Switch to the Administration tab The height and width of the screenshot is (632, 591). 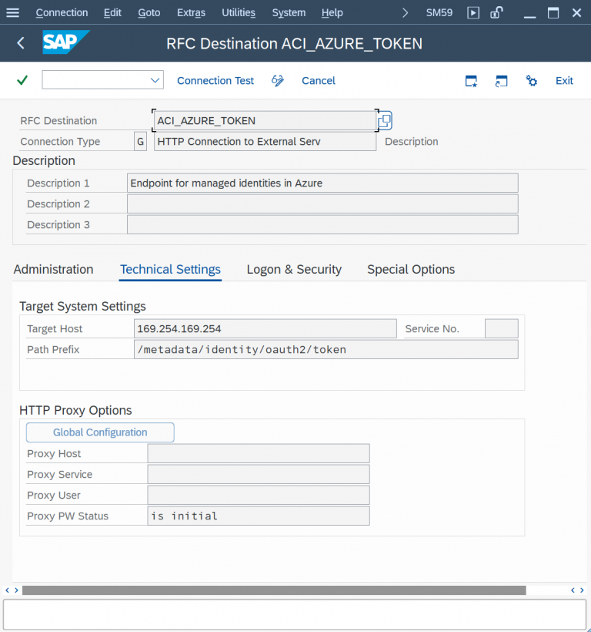54,269
